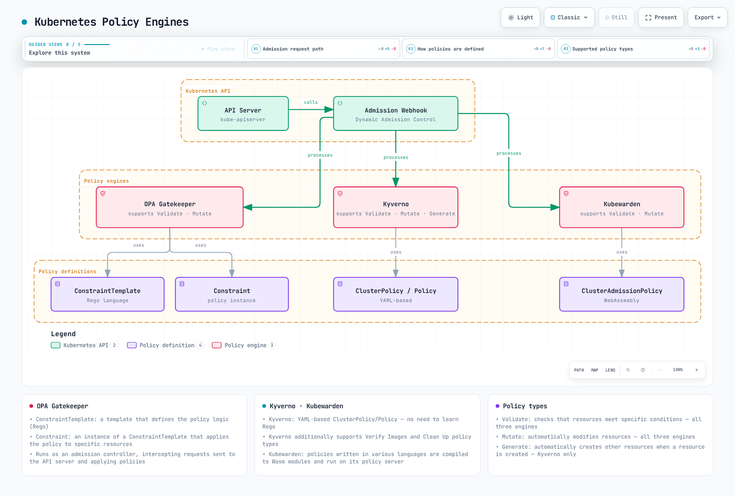This screenshot has height=496, width=735.
Task: Select the Admission Webhook node
Action: pos(396,113)
